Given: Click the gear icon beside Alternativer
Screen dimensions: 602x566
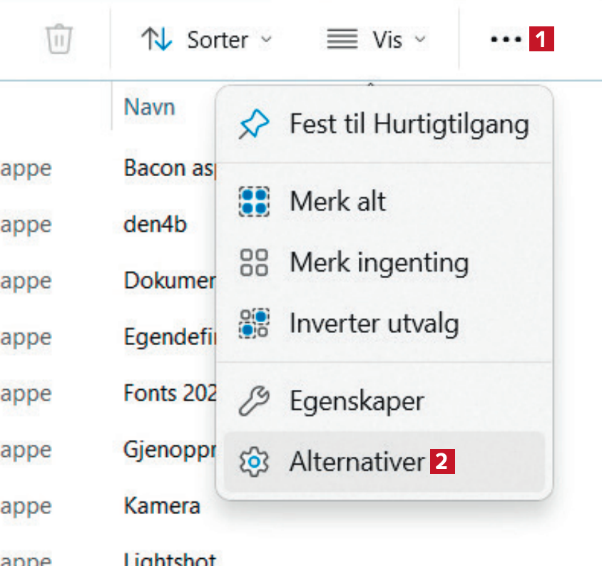Looking at the screenshot, I should point(253,463).
